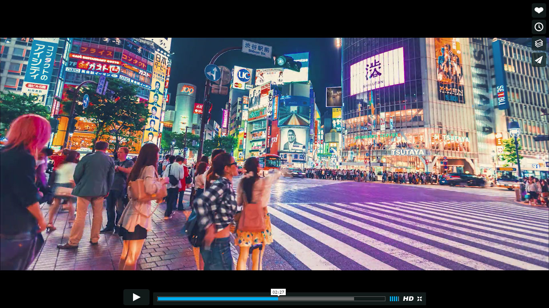Resume playback with the play control
549x308 pixels.
(136, 297)
